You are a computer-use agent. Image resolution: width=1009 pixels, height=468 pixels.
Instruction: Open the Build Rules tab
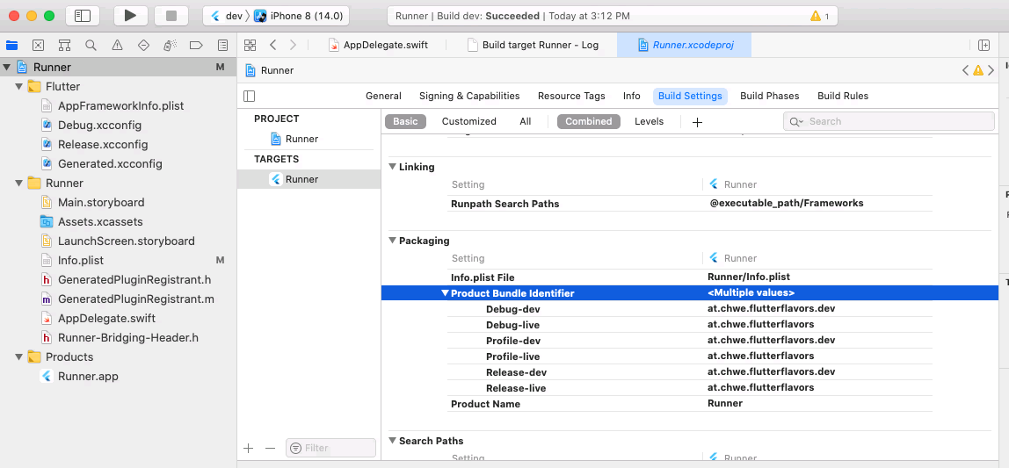click(x=843, y=96)
